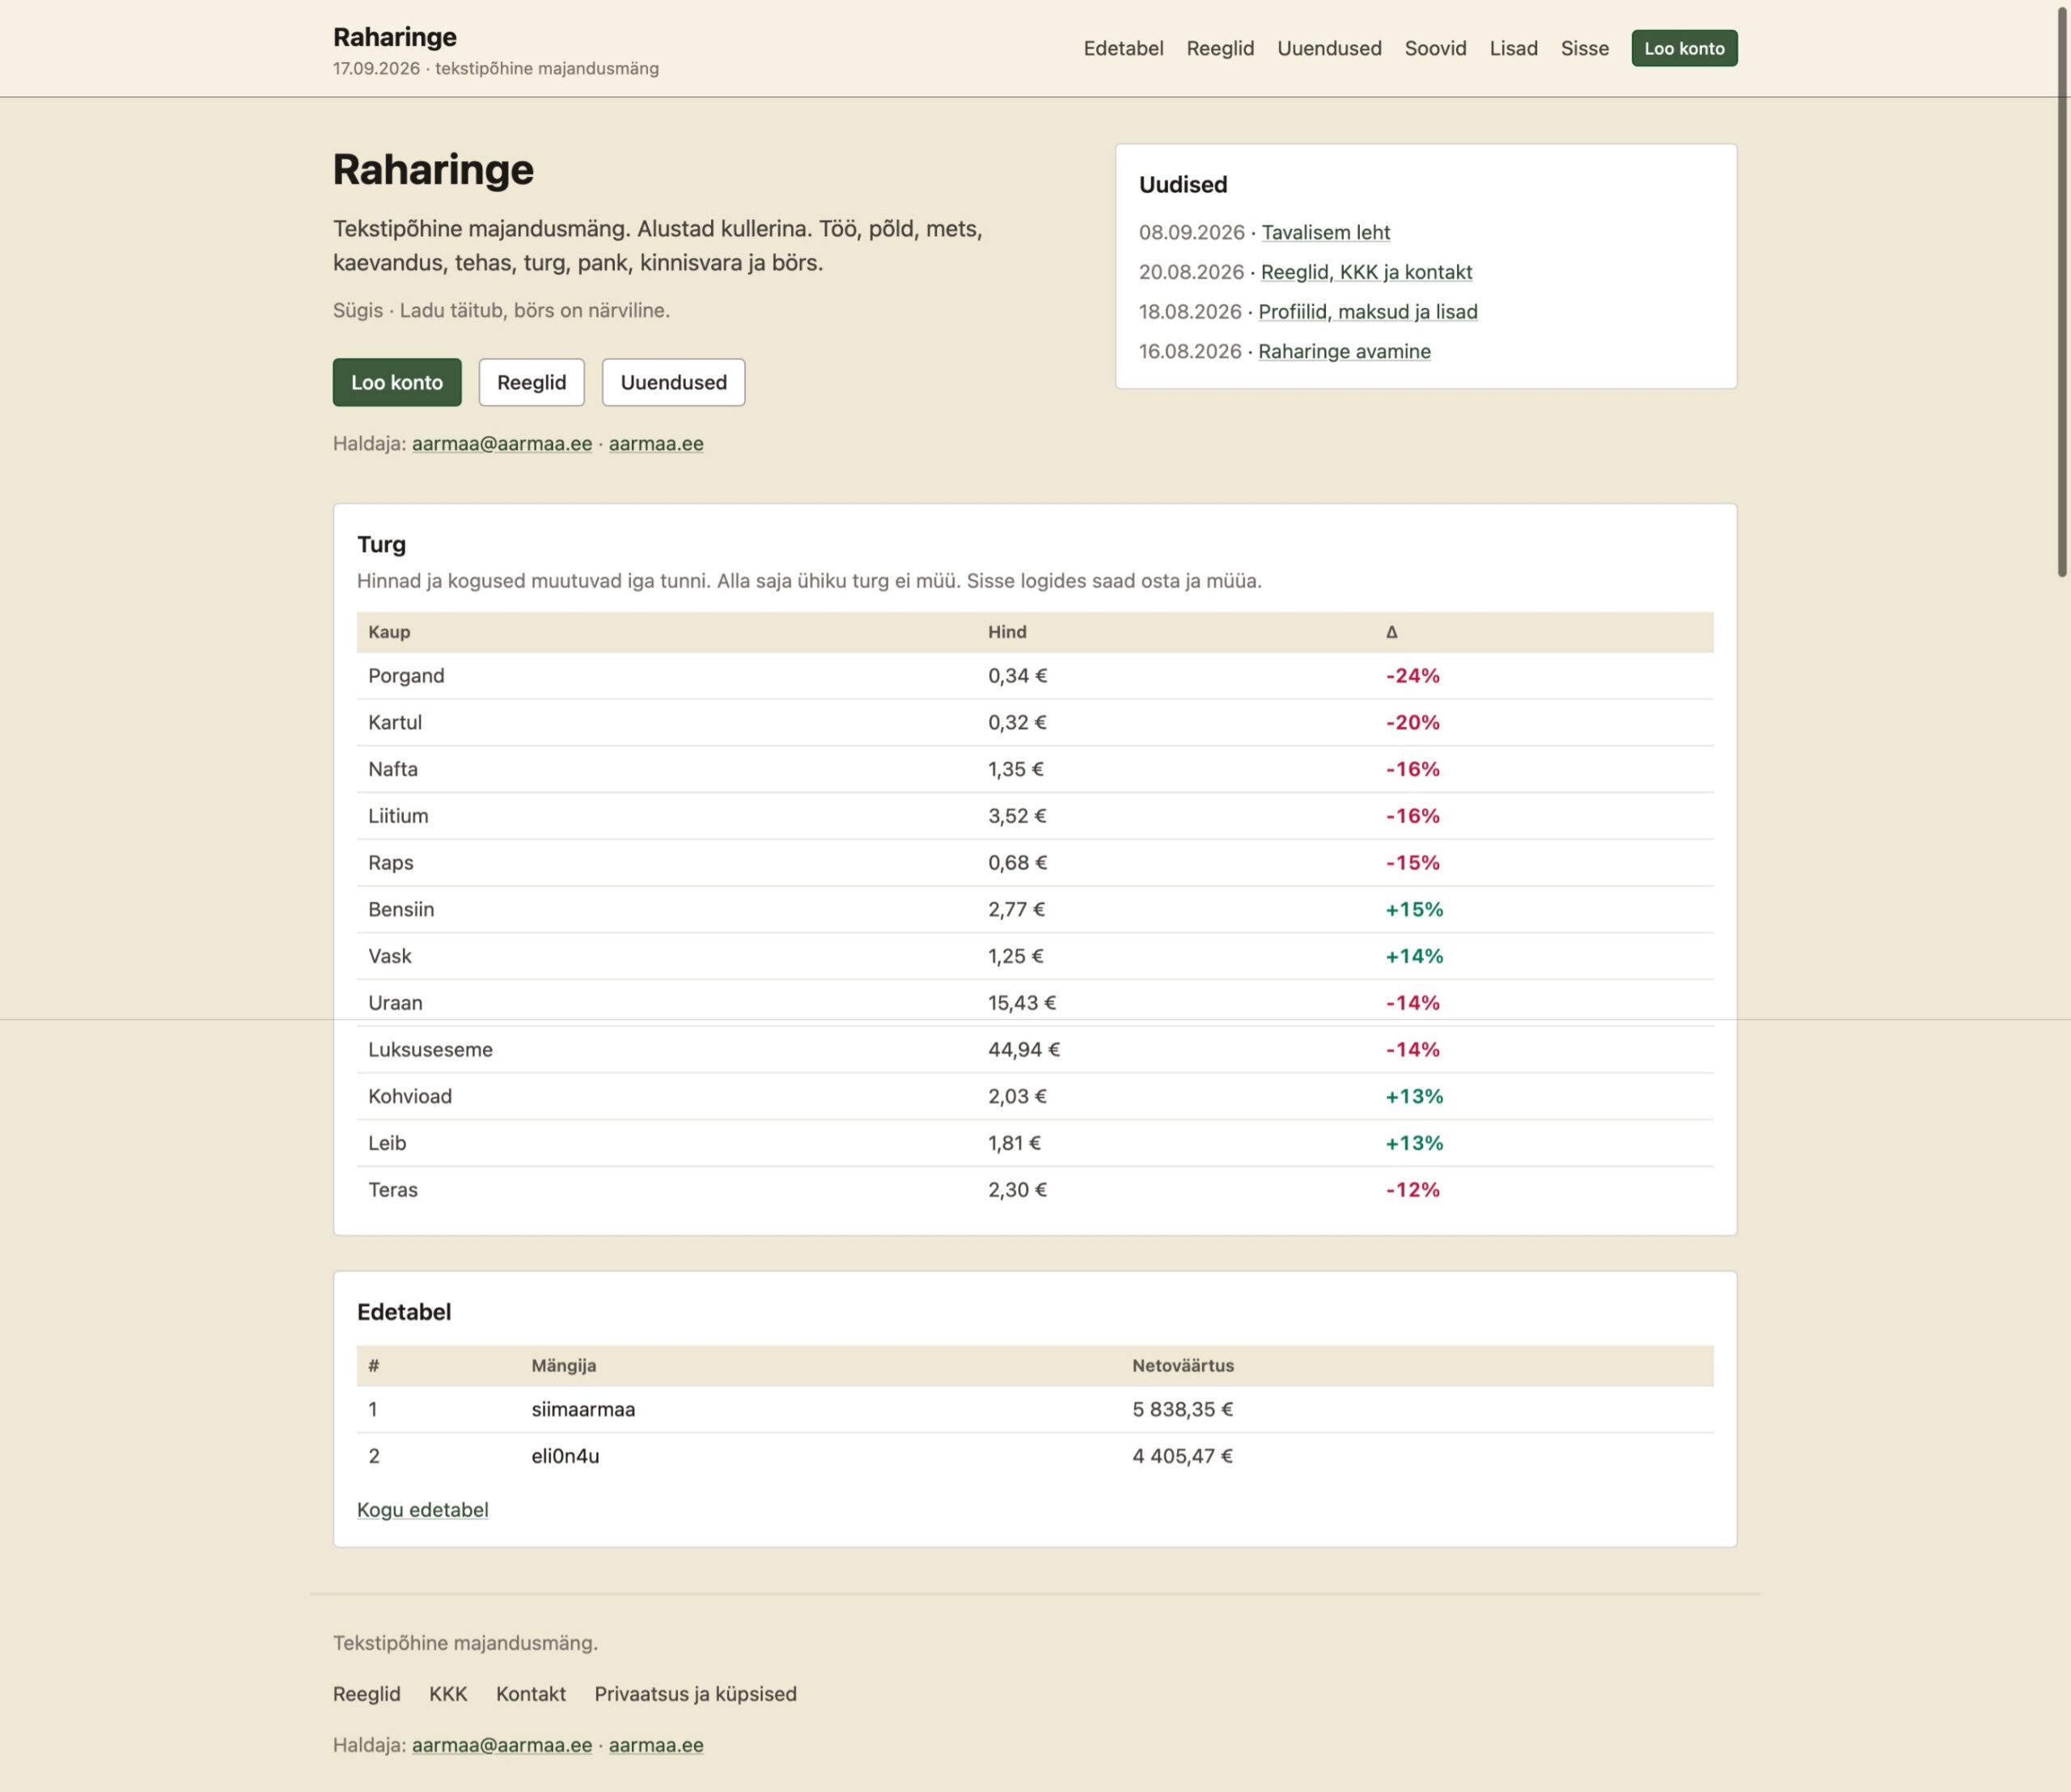Click the footer aarmaa.ee website link
Image resolution: width=2071 pixels, height=1792 pixels.
click(656, 1745)
